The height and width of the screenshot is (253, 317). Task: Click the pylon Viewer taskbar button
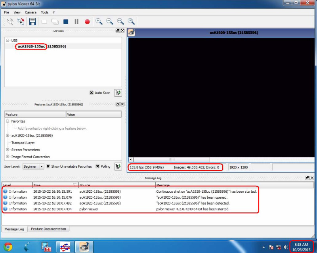84,247
